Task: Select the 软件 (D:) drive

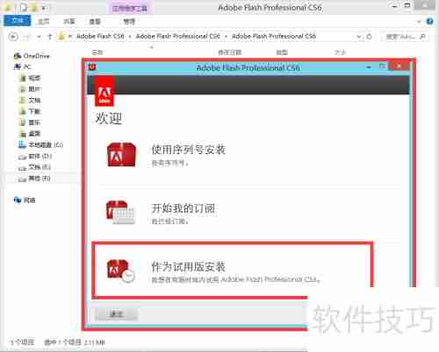Action: [35, 156]
